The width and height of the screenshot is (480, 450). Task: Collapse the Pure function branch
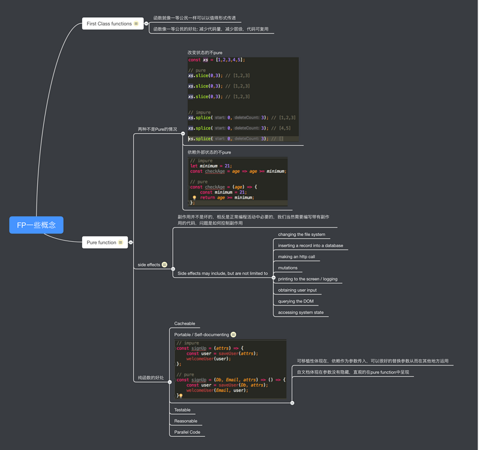131,242
